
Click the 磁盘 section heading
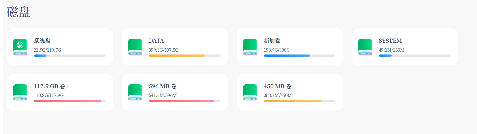[19, 12]
